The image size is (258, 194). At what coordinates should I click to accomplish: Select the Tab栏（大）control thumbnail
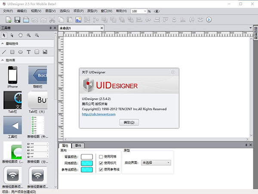(38, 100)
